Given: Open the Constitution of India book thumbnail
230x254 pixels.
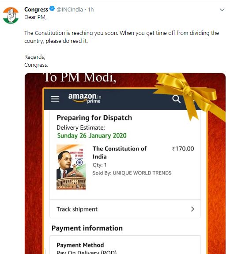Looking at the screenshot, I should click(71, 167).
